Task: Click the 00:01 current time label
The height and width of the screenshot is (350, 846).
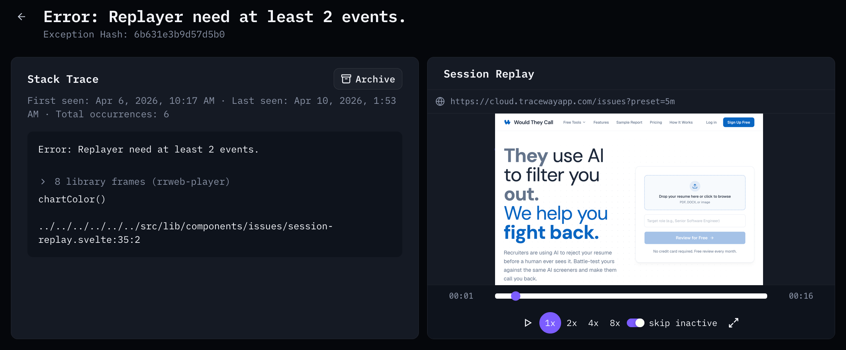Action: (461, 296)
